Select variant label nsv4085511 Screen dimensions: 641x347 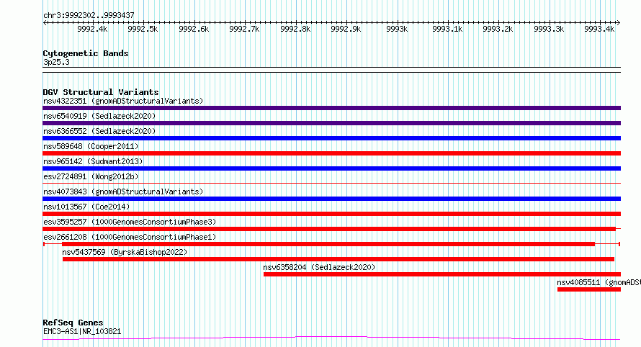click(x=578, y=282)
